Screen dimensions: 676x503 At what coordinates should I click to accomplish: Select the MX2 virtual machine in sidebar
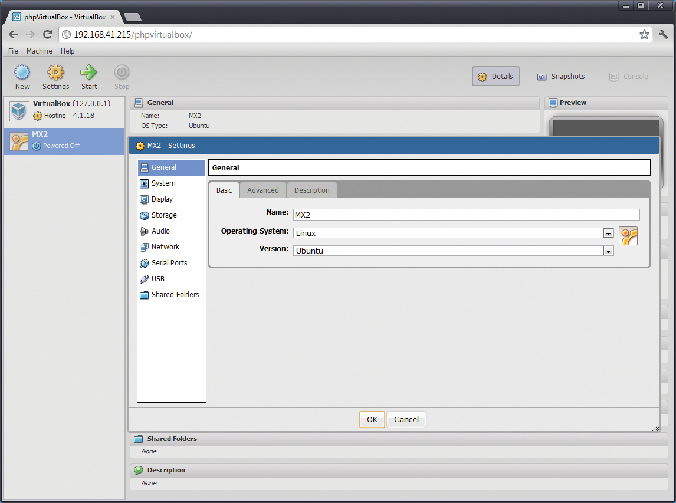coord(59,140)
